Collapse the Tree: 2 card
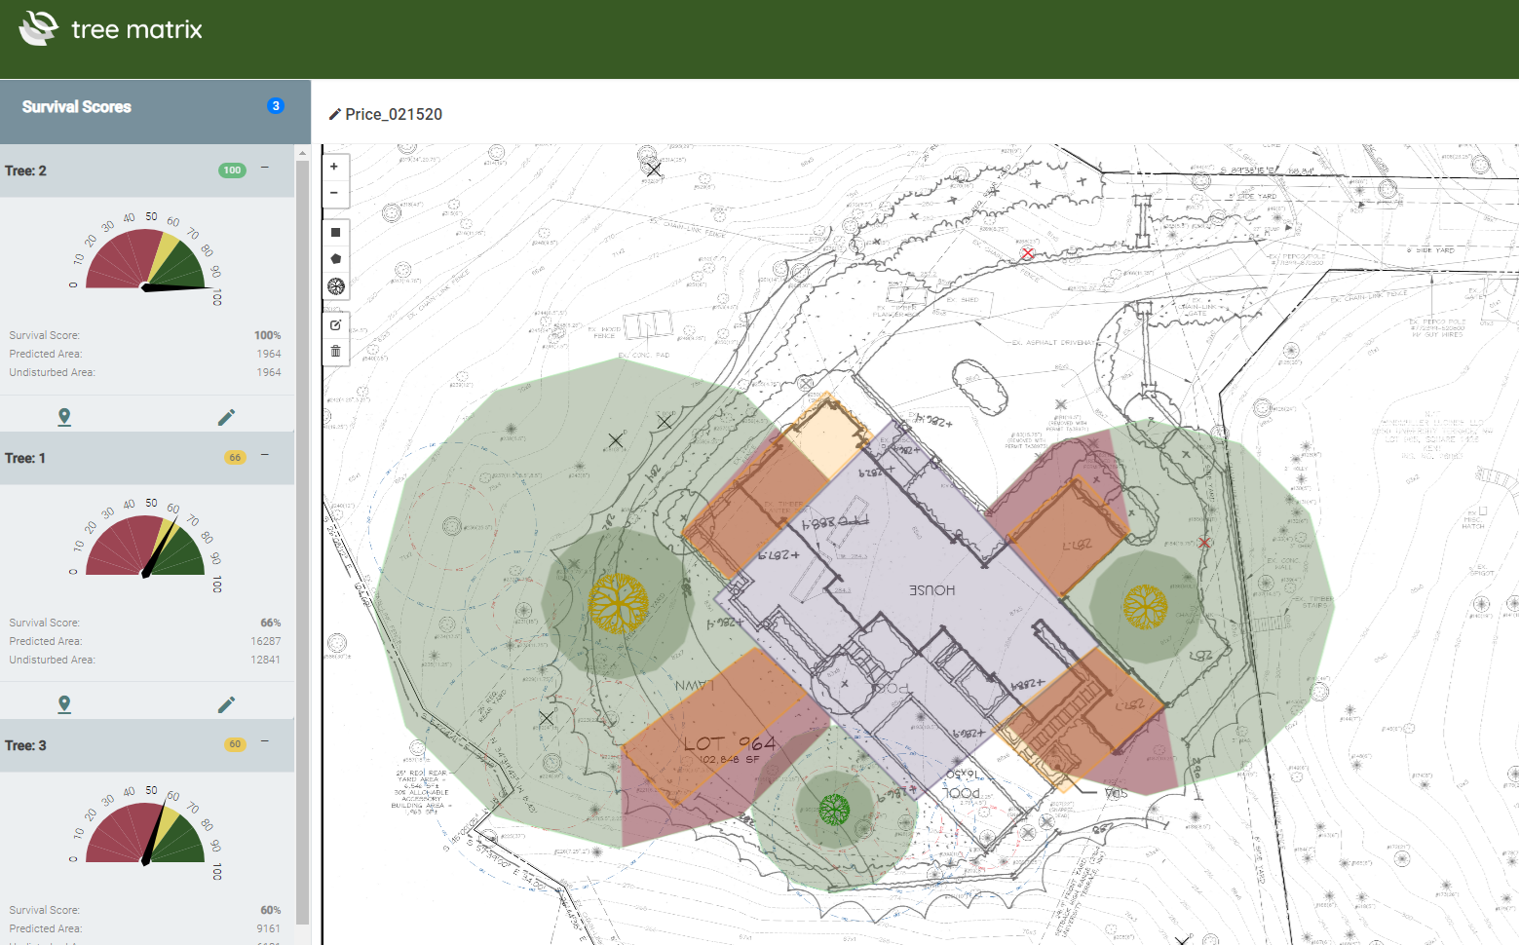Image resolution: width=1519 pixels, height=945 pixels. point(265,169)
